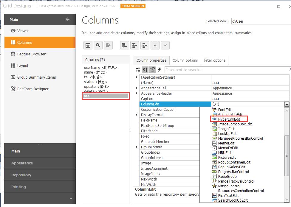Select ProgressBarControl from the list
291x207 pixels.
(233, 172)
